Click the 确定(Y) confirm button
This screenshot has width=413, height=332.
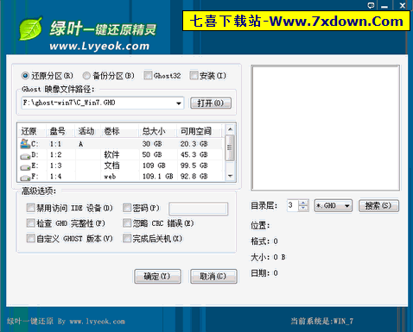tap(157, 276)
